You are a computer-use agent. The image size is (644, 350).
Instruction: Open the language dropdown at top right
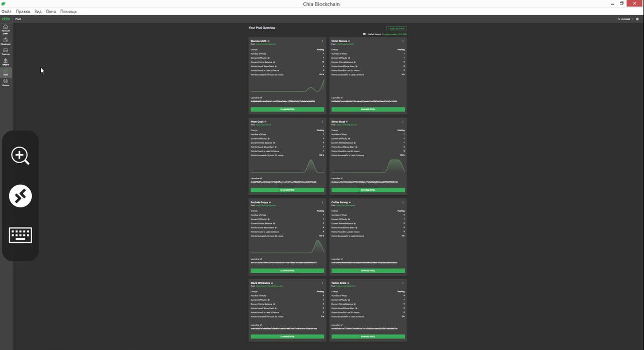click(x=625, y=19)
